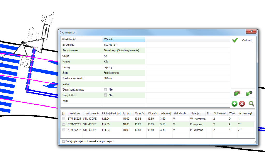Viewport: 265px width, 163px height.
Task: Sort by the Vd [m/s] column header
Action: pos(153,113)
